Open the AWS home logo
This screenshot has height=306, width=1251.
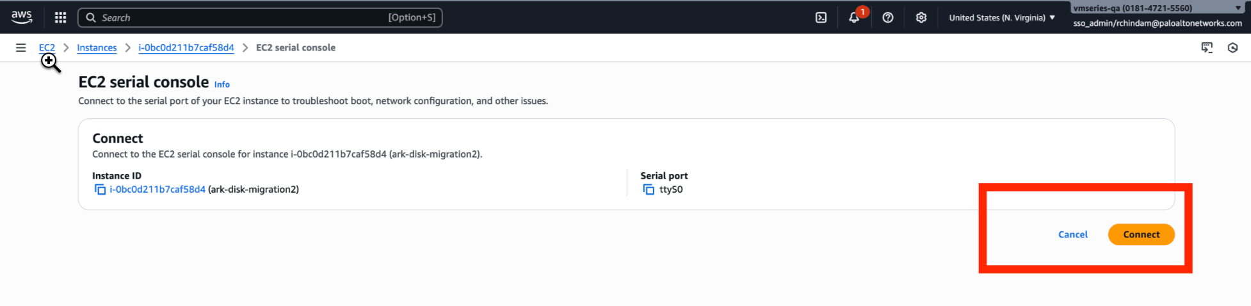click(22, 17)
